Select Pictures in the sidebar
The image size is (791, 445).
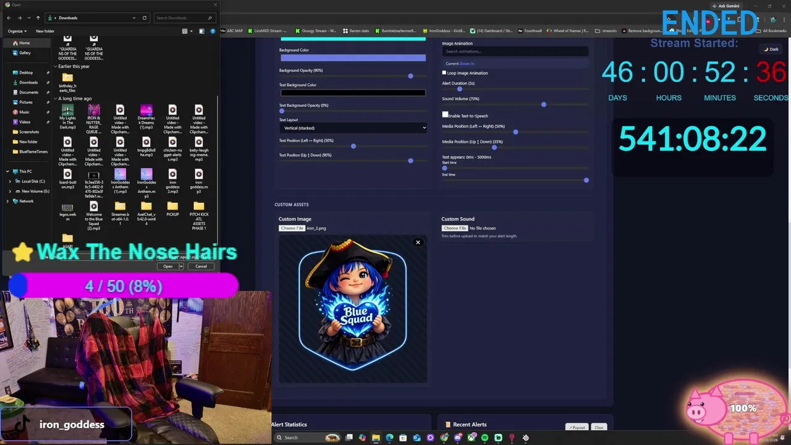[25, 102]
